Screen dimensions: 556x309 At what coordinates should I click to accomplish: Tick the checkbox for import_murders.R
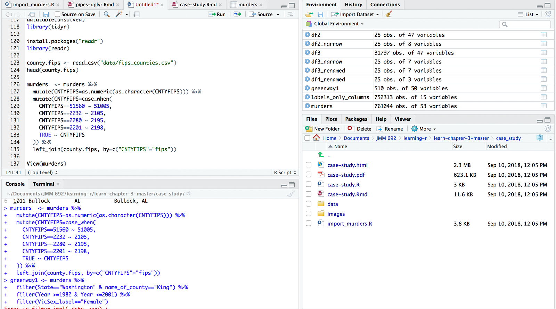(309, 223)
